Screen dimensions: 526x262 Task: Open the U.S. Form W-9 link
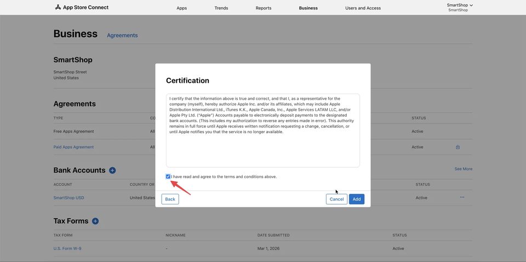67,249
